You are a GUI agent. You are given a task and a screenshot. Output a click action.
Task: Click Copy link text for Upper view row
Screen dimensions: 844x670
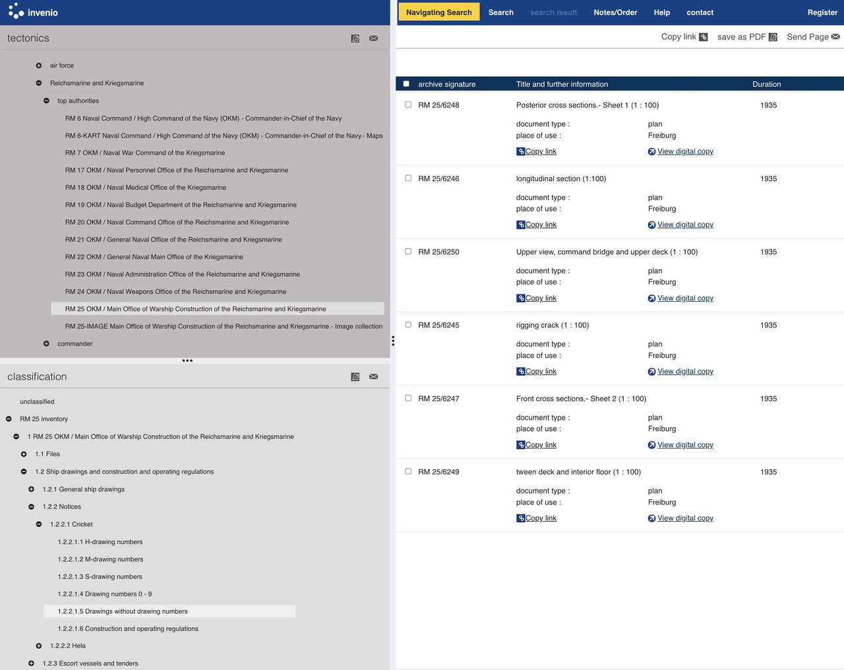pyautogui.click(x=541, y=298)
